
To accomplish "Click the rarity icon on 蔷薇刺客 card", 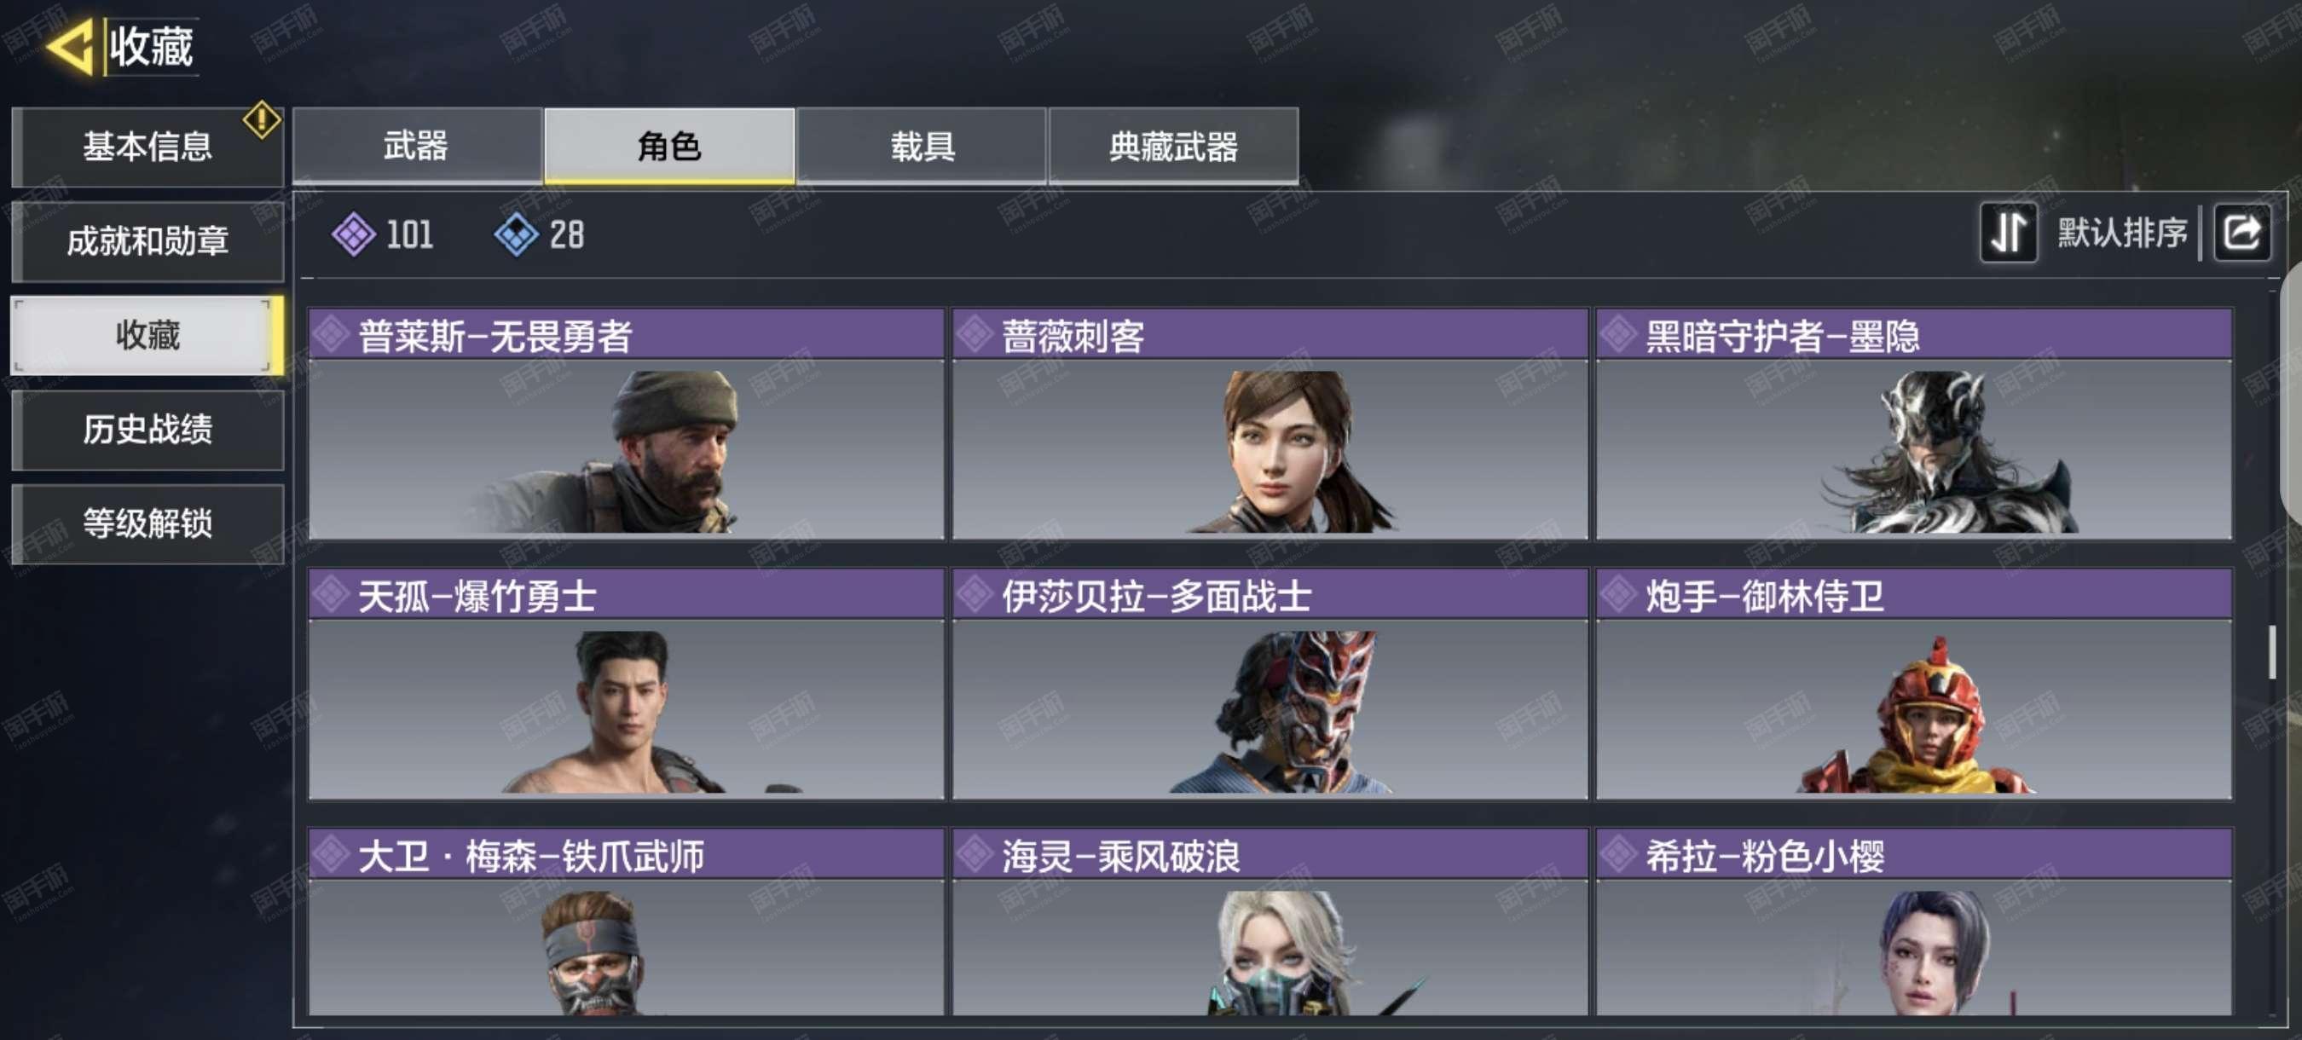I will tap(975, 335).
